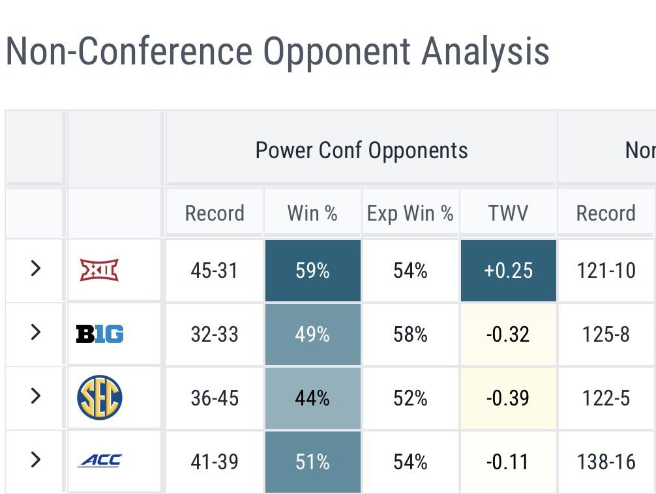Click the Big 12 121-10 record cell

pyautogui.click(x=606, y=271)
